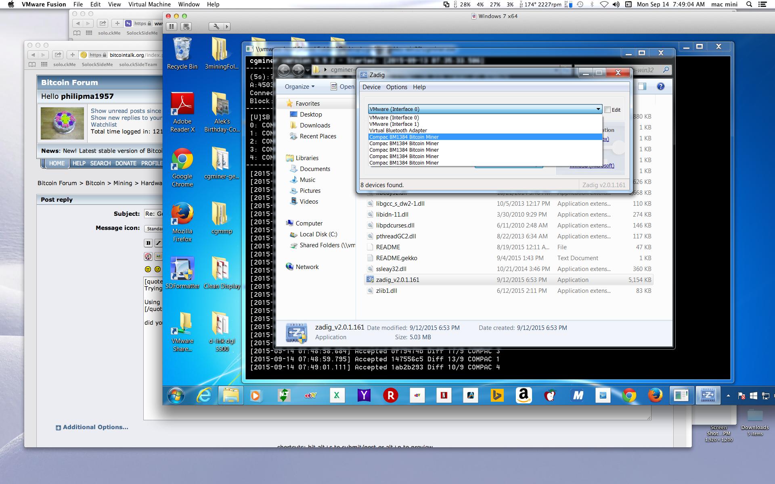775x484 pixels.
Task: Open Message icon dropdown on forum
Action: click(x=153, y=229)
